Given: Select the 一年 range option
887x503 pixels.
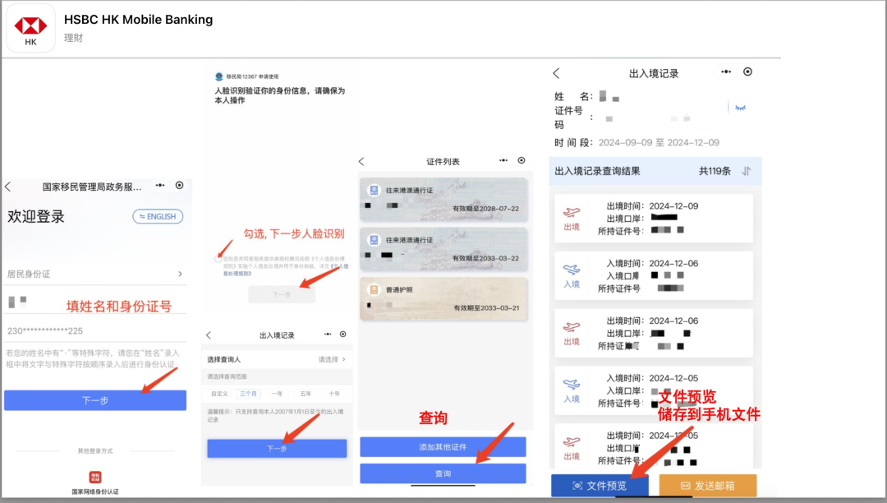Looking at the screenshot, I should [278, 394].
